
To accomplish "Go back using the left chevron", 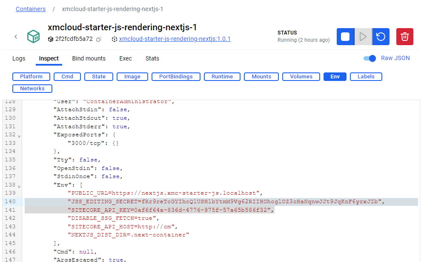I will point(16,37).
